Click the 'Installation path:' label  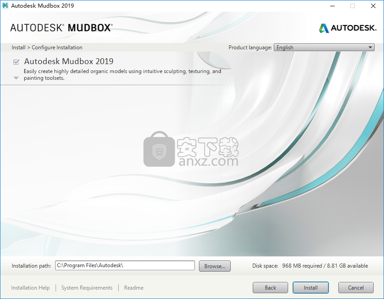31,266
